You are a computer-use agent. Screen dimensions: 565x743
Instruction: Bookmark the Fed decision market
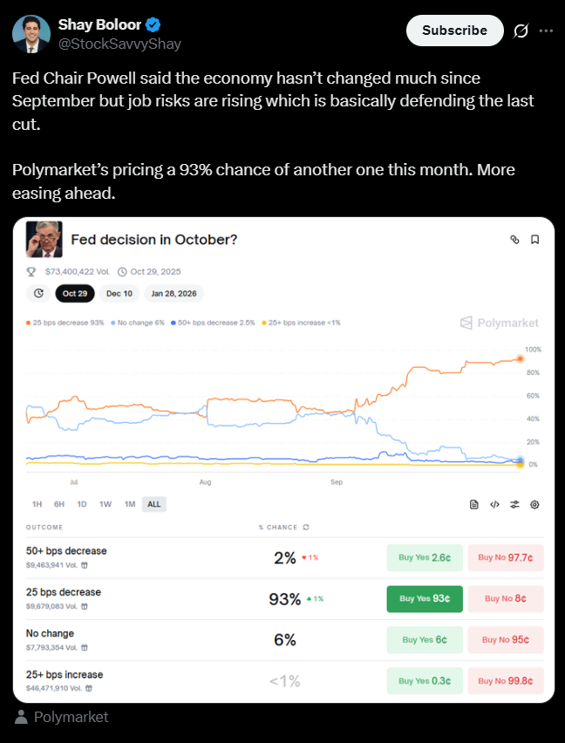pyautogui.click(x=534, y=239)
